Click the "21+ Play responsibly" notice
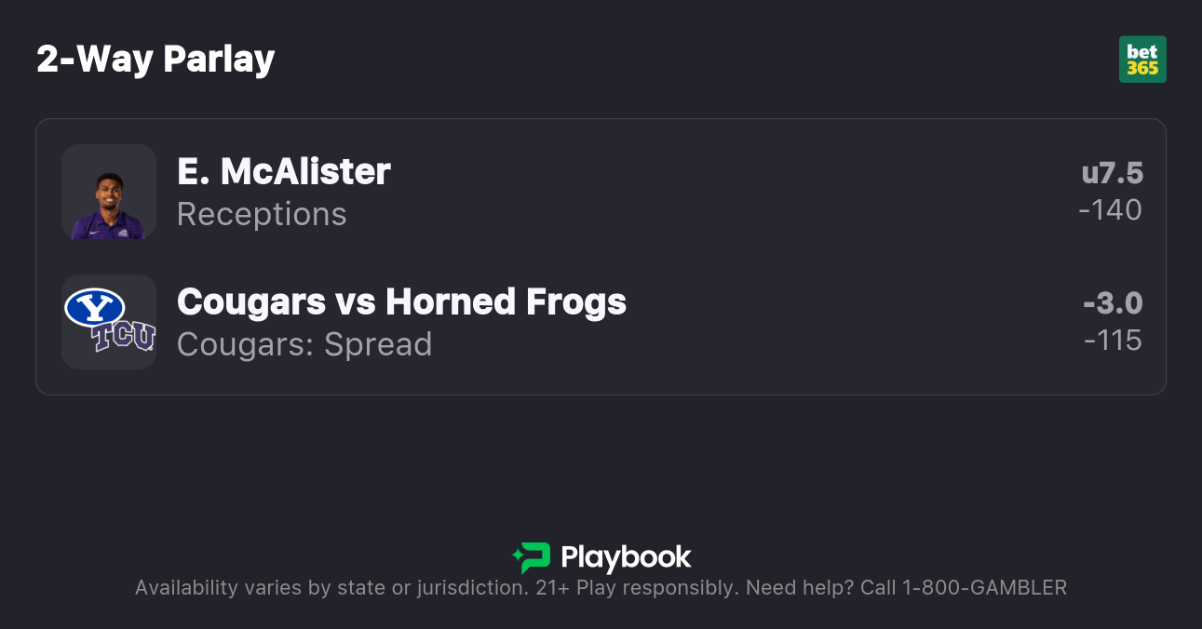The width and height of the screenshot is (1202, 629). point(637,588)
